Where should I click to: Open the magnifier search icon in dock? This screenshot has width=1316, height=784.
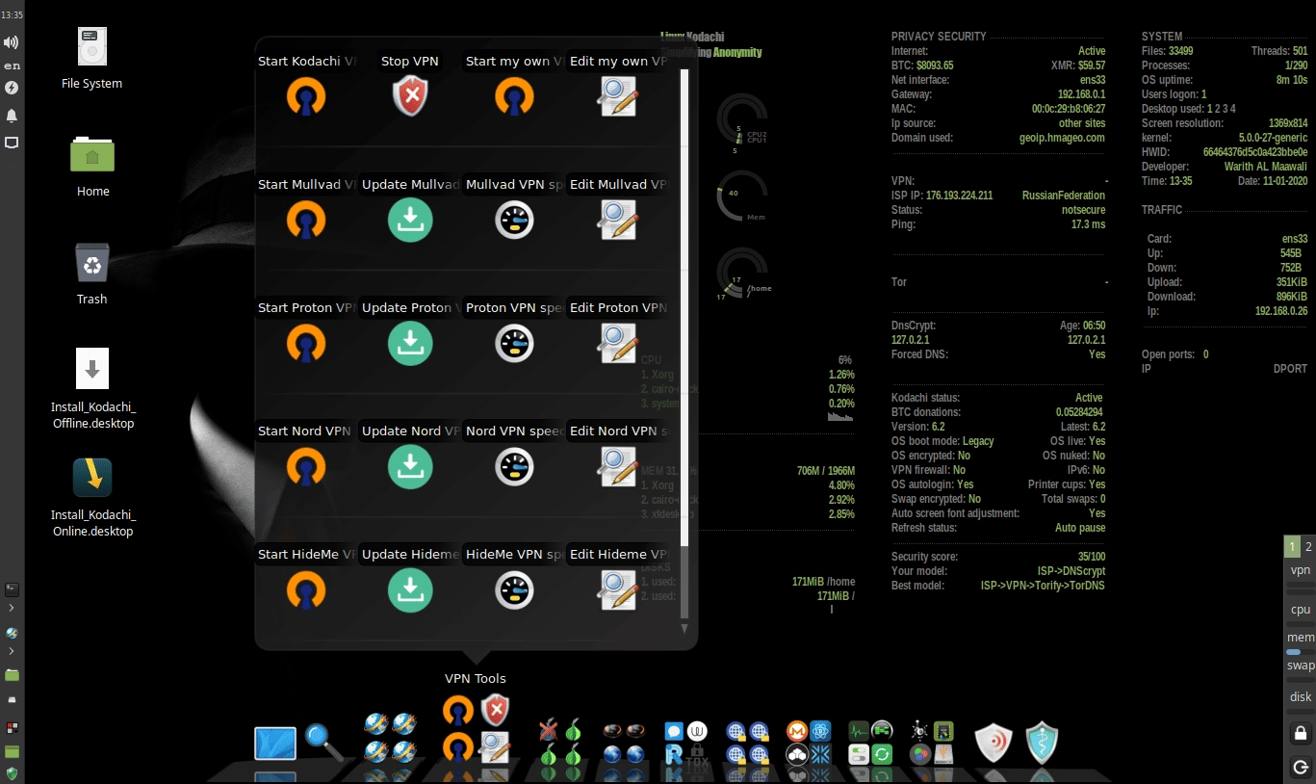323,742
